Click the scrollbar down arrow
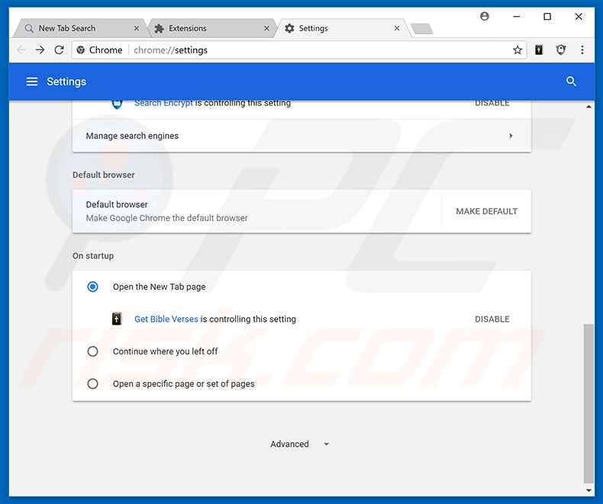603x504 pixels. tap(588, 490)
